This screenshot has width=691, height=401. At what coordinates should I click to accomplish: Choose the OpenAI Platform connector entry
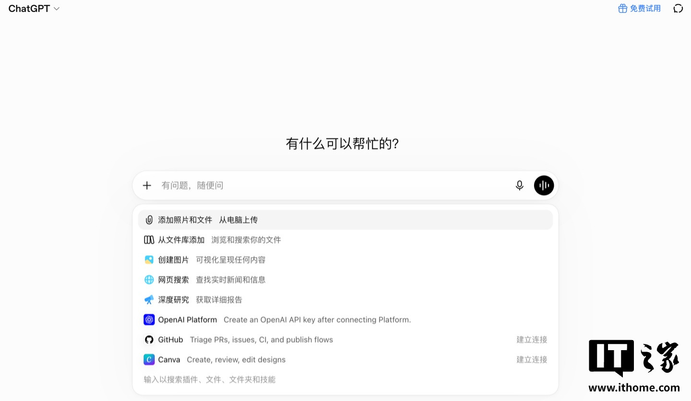pyautogui.click(x=345, y=319)
